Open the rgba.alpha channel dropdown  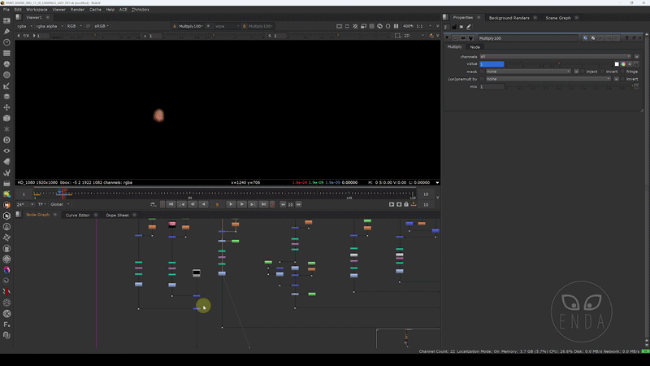[x=50, y=26]
